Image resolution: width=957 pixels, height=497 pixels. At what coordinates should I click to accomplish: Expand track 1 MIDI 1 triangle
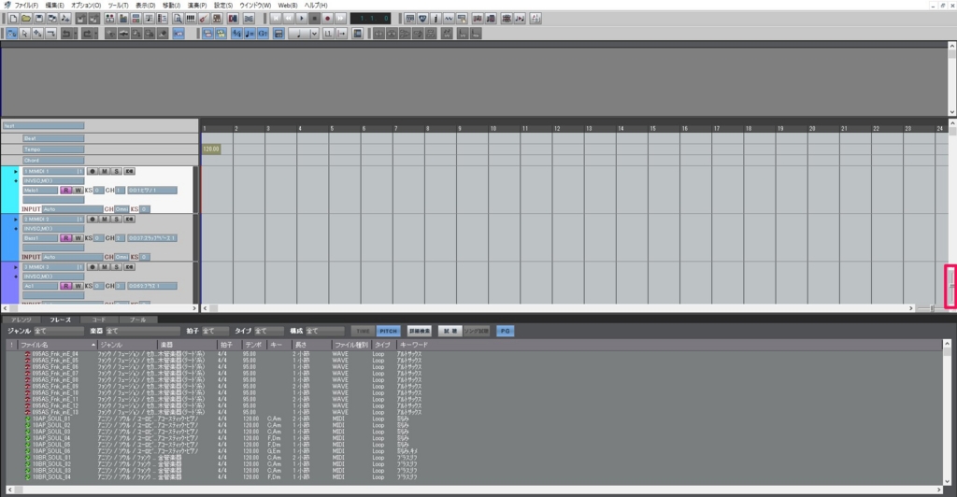pos(16,172)
